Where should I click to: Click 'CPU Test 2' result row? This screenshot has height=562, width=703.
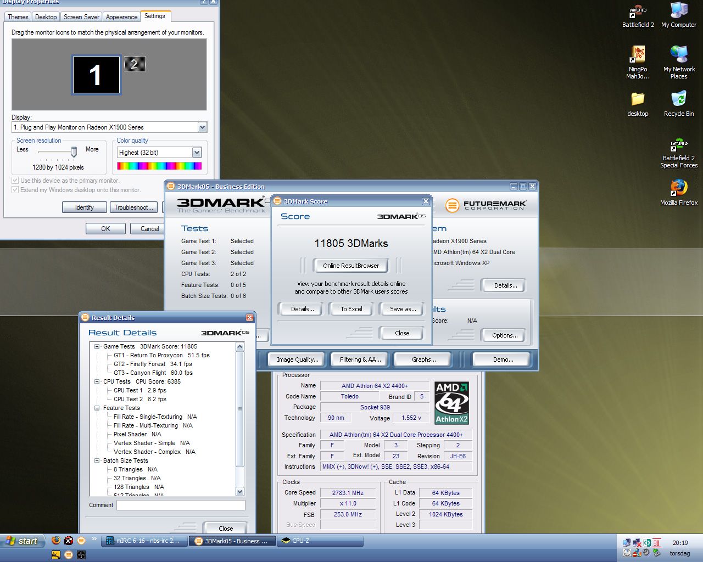tap(140, 399)
